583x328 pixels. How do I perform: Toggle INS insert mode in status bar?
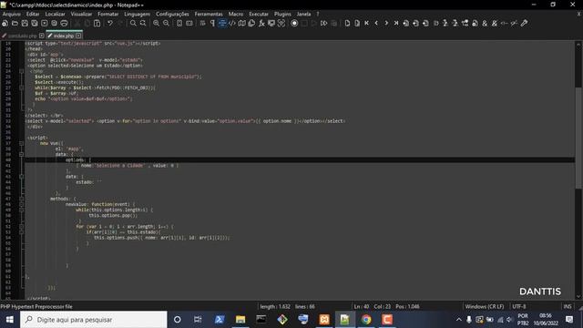[x=567, y=306]
